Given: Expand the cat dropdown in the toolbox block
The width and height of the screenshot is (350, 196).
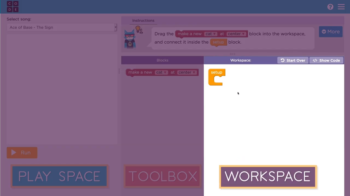Looking at the screenshot, I should click(161, 72).
